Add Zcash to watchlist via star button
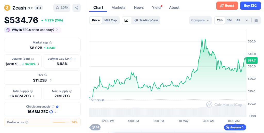This screenshot has width=264, height=133. pos(62,8)
